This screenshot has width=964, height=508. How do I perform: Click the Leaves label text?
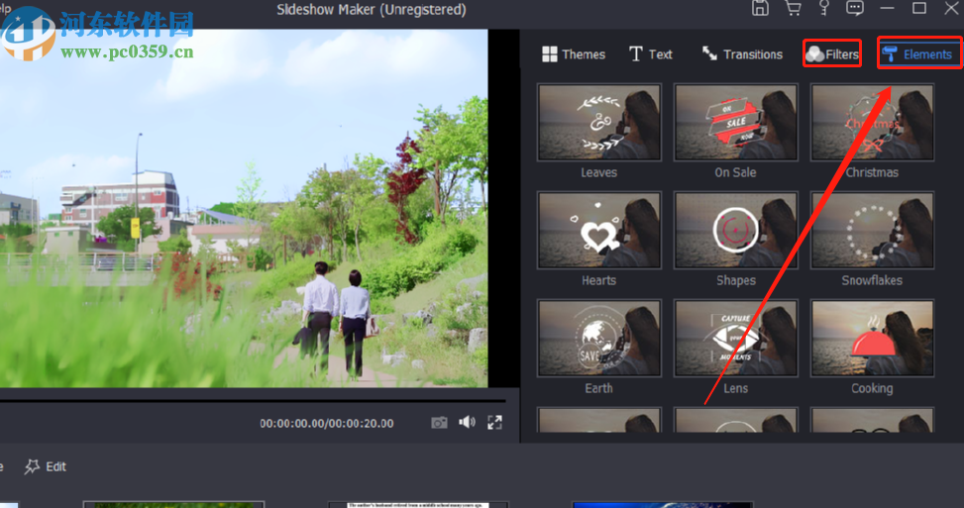598,172
